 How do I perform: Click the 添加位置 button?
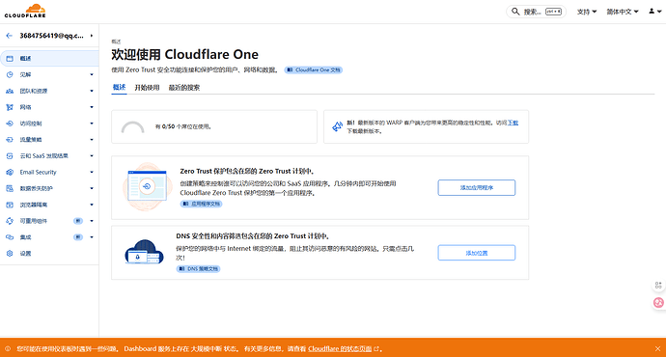click(x=477, y=253)
